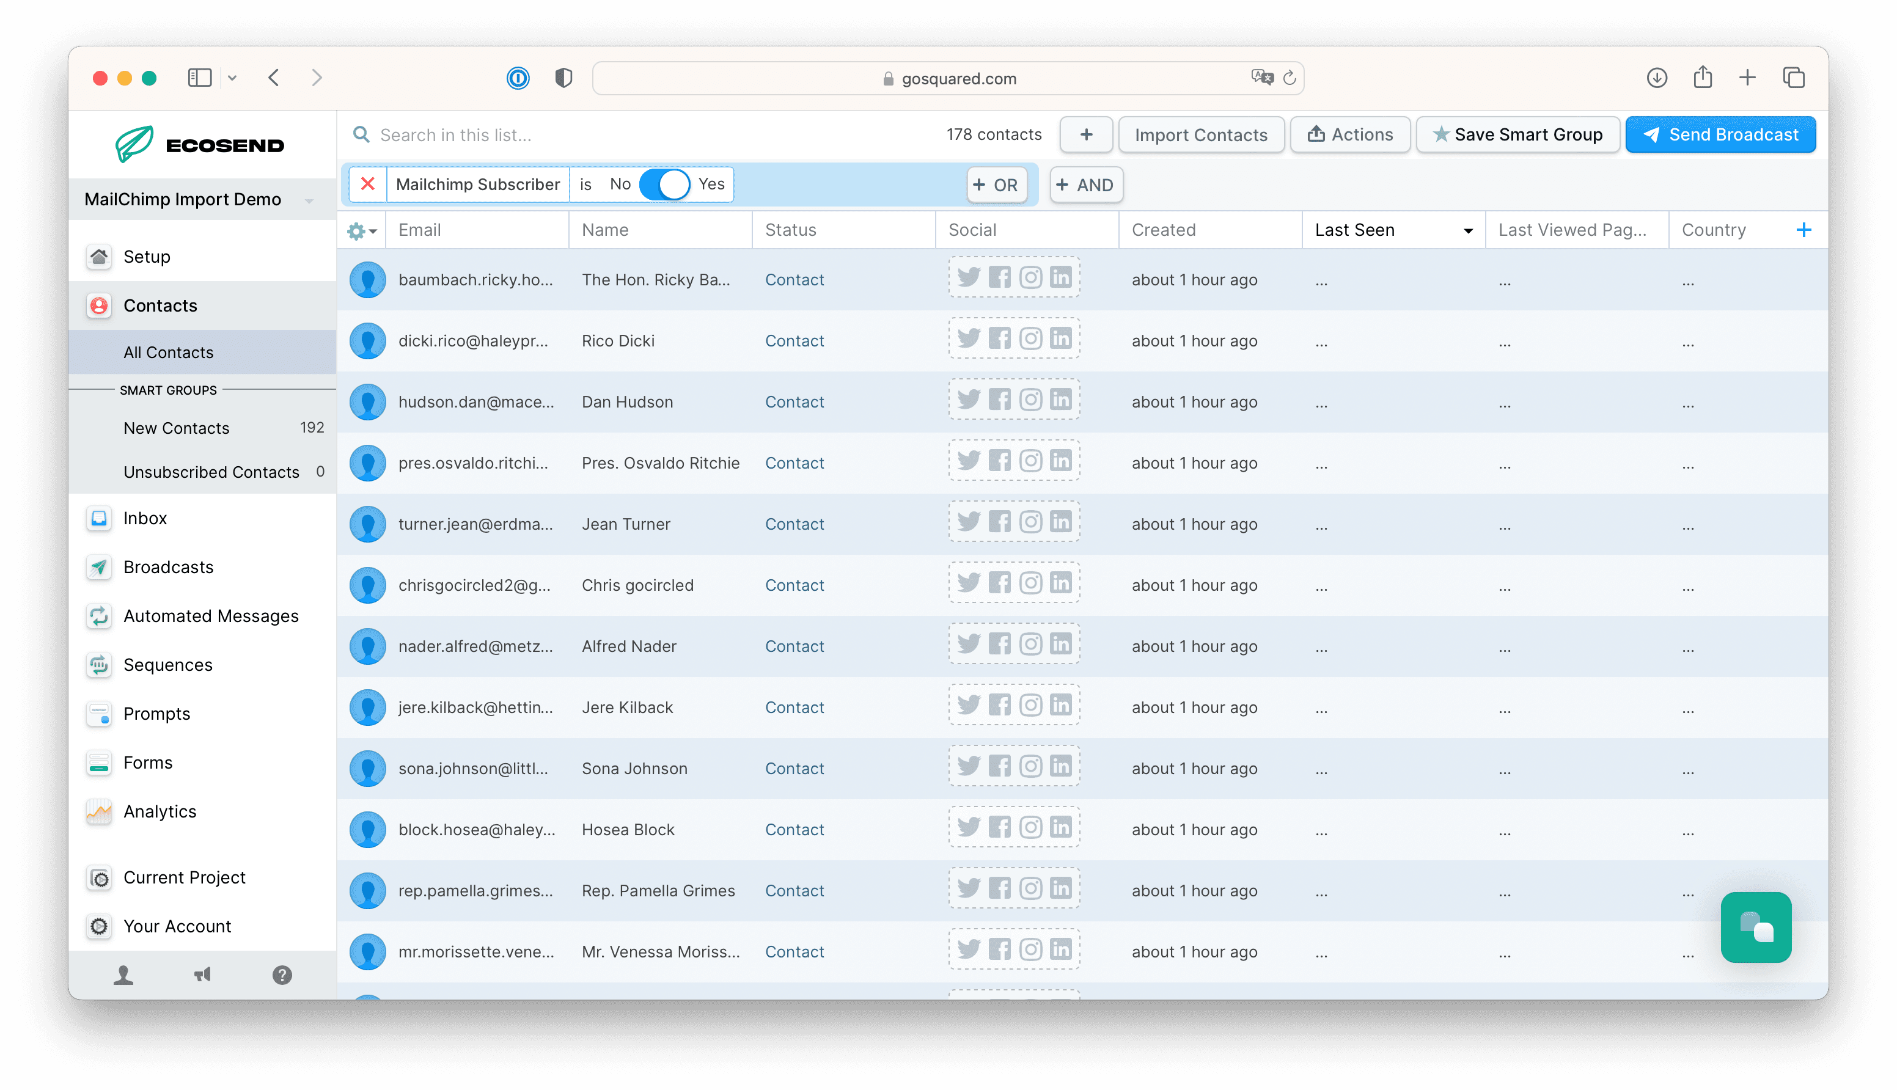Viewport: 1897px width, 1090px height.
Task: Open Prompts
Action: click(x=202, y=714)
